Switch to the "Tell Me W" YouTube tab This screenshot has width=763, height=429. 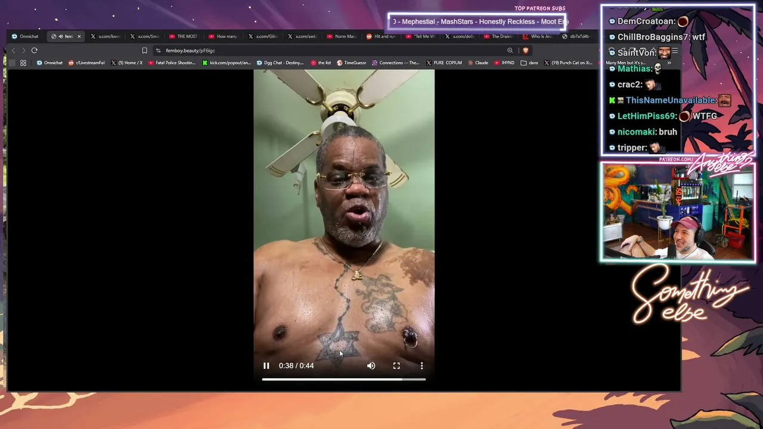pos(420,36)
